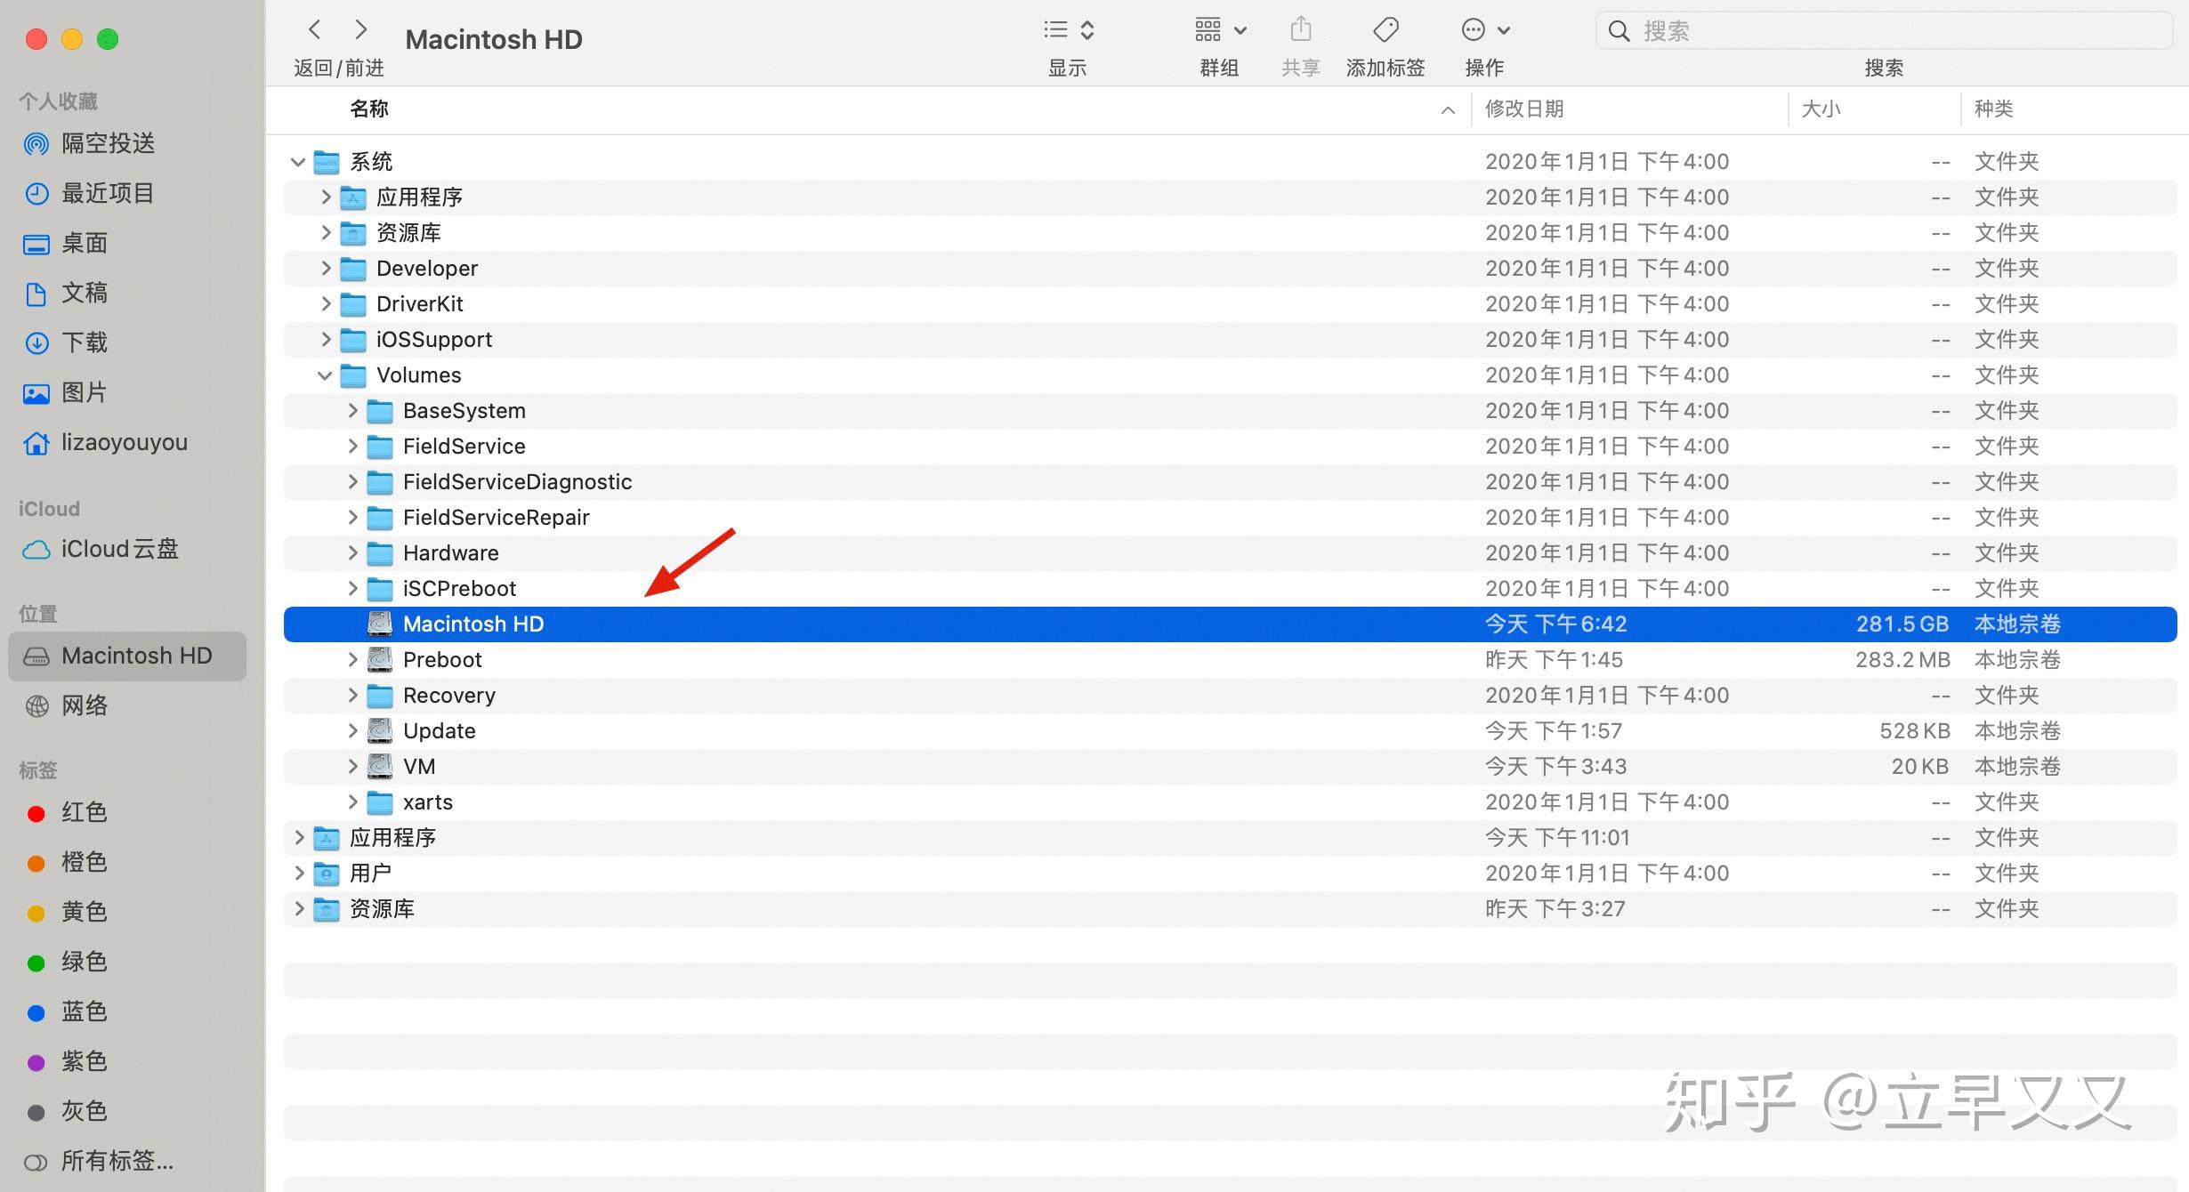Open Recents (最近项目) in sidebar

(x=107, y=193)
